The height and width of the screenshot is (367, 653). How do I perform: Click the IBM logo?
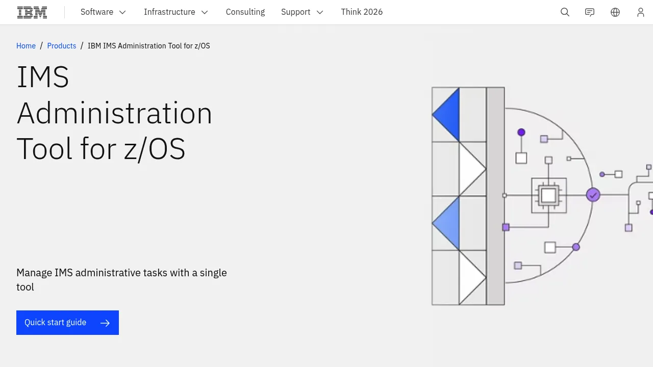coord(32,12)
